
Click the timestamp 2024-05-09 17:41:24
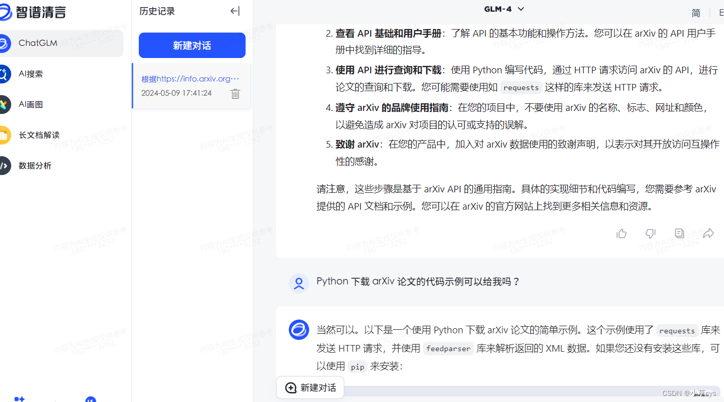pos(176,93)
